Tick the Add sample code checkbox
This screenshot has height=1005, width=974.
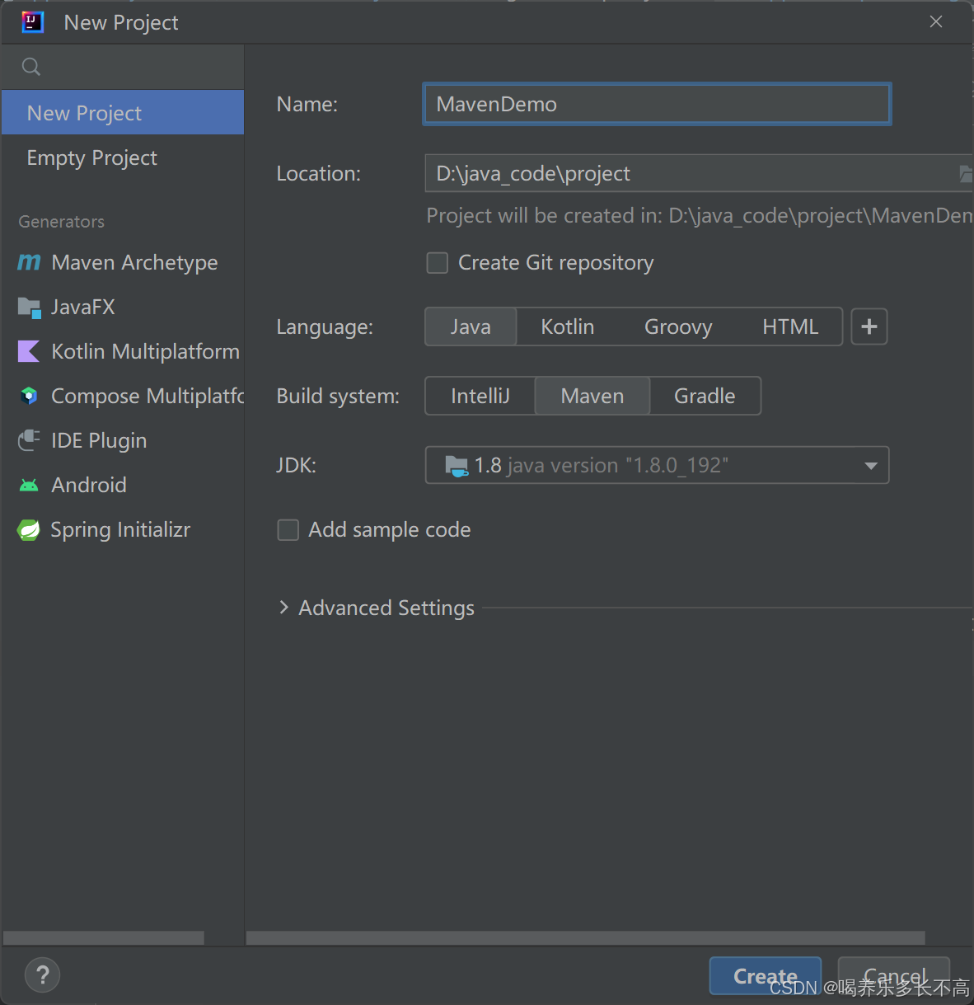point(288,530)
